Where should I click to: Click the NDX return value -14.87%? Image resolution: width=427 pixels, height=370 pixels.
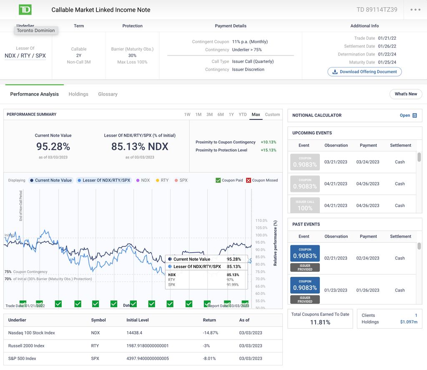[x=210, y=333]
